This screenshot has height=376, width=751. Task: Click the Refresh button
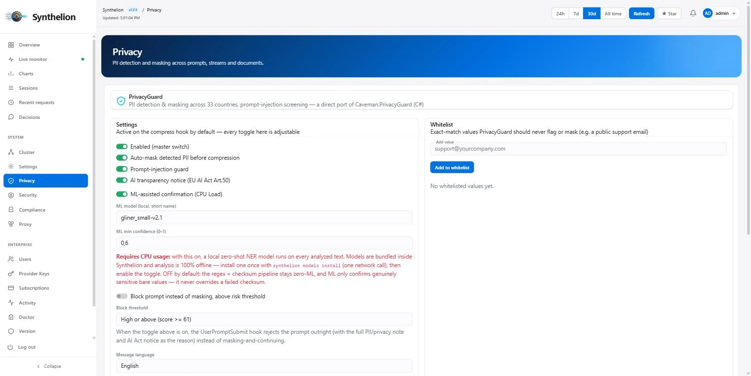[x=642, y=13]
